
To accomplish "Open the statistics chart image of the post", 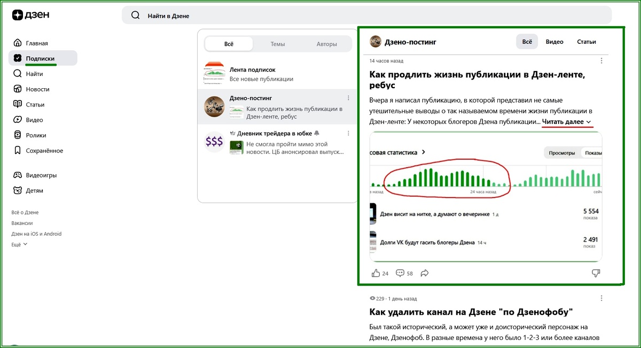I will (486, 196).
